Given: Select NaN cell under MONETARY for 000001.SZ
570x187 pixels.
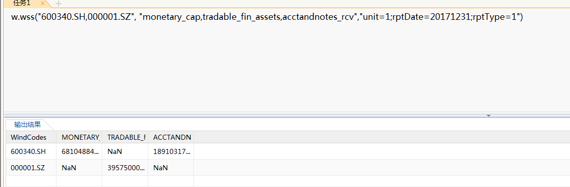Looking at the screenshot, I should (79, 168).
